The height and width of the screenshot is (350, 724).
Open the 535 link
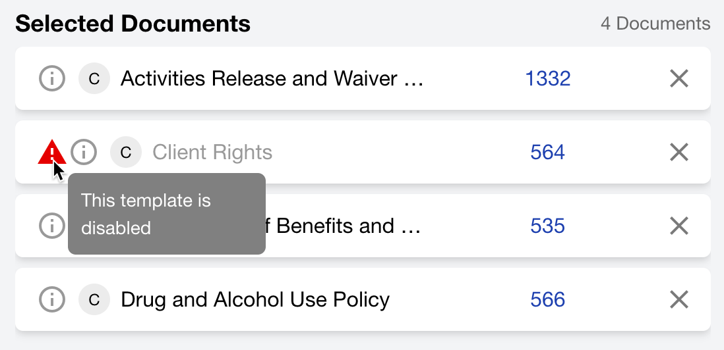click(548, 226)
